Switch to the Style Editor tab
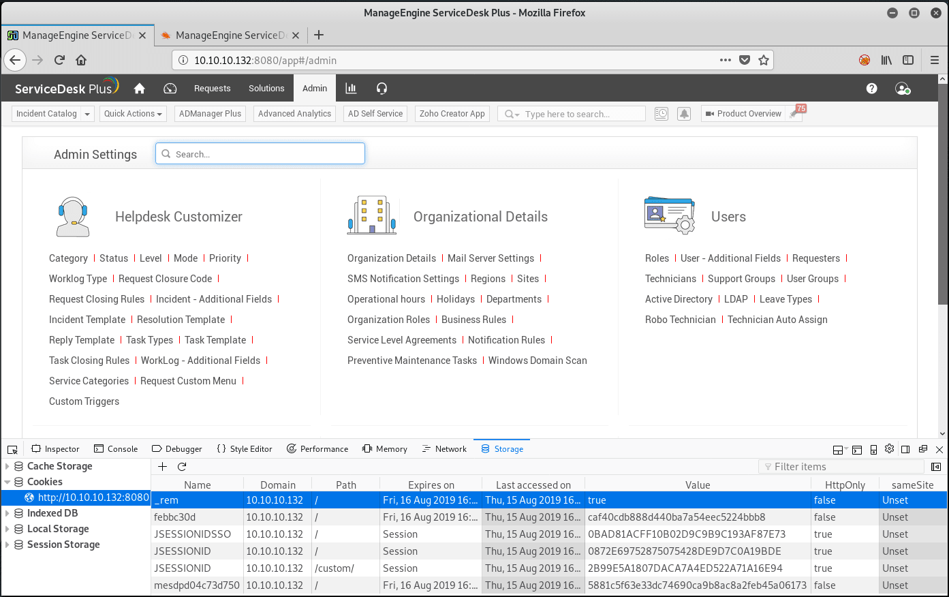 point(245,449)
